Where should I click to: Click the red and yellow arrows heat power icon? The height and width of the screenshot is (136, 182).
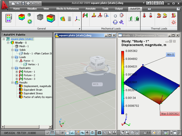174,15
